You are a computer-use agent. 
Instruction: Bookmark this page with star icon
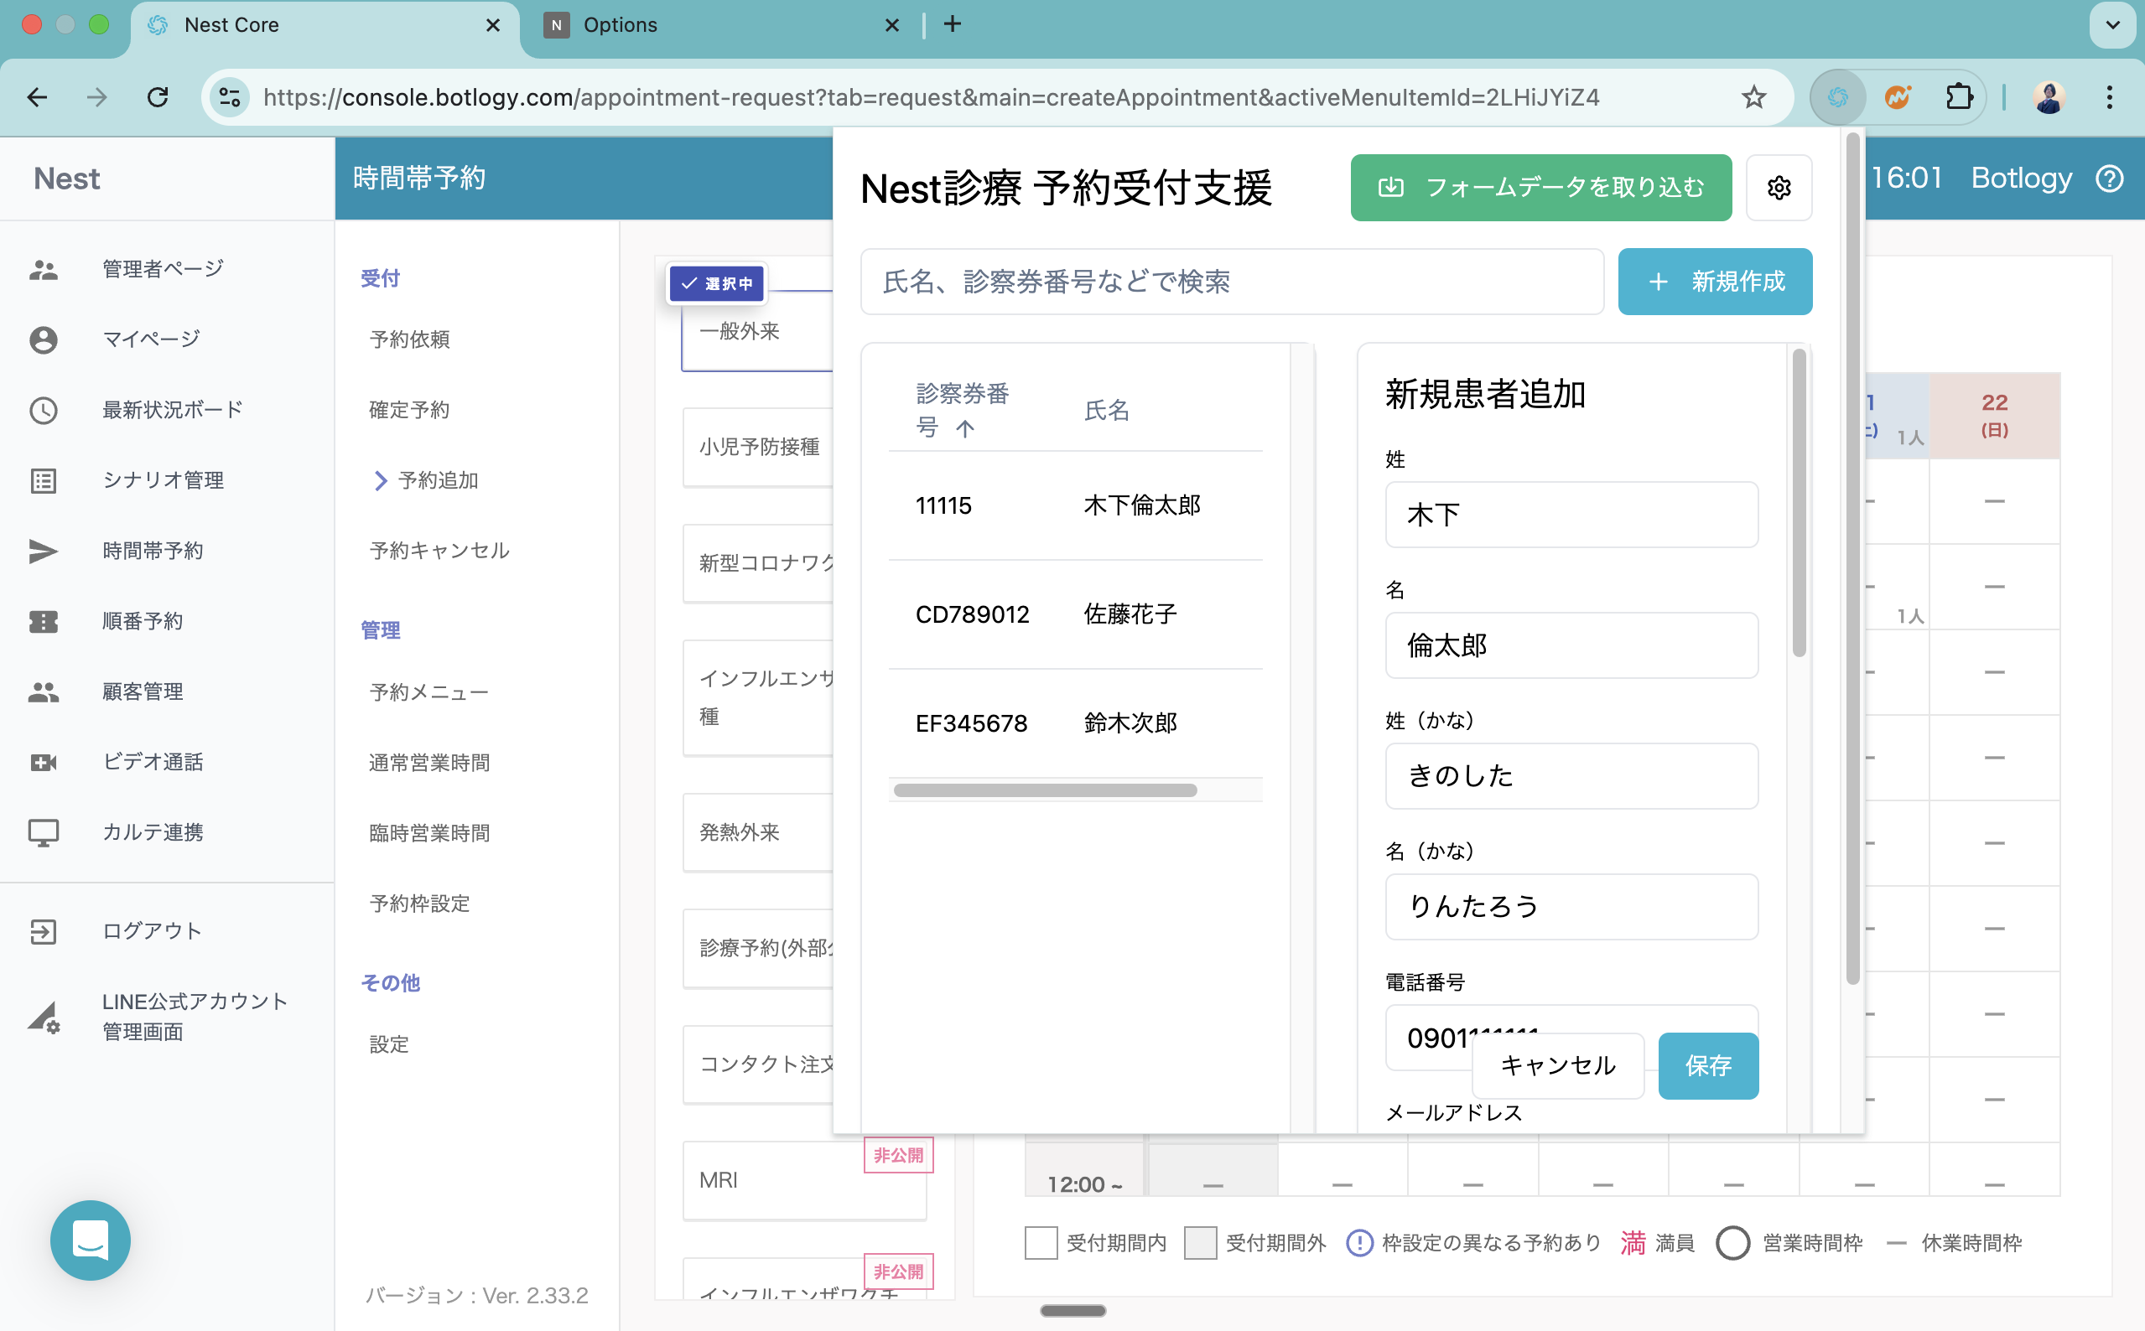pyautogui.click(x=1753, y=97)
